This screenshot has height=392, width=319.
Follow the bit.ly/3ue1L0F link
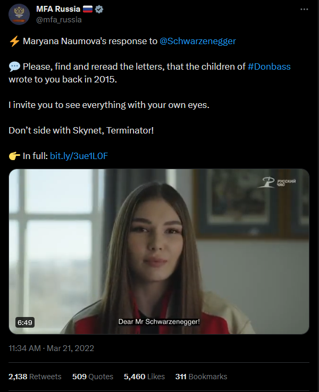[79, 156]
